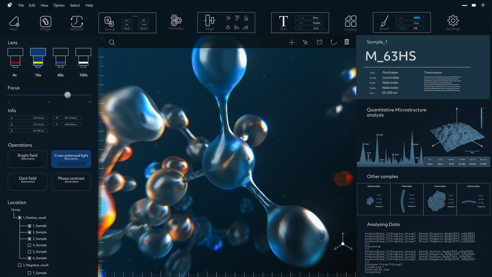Click the Group 'Structure' option pill

pyautogui.click(x=144, y=29)
